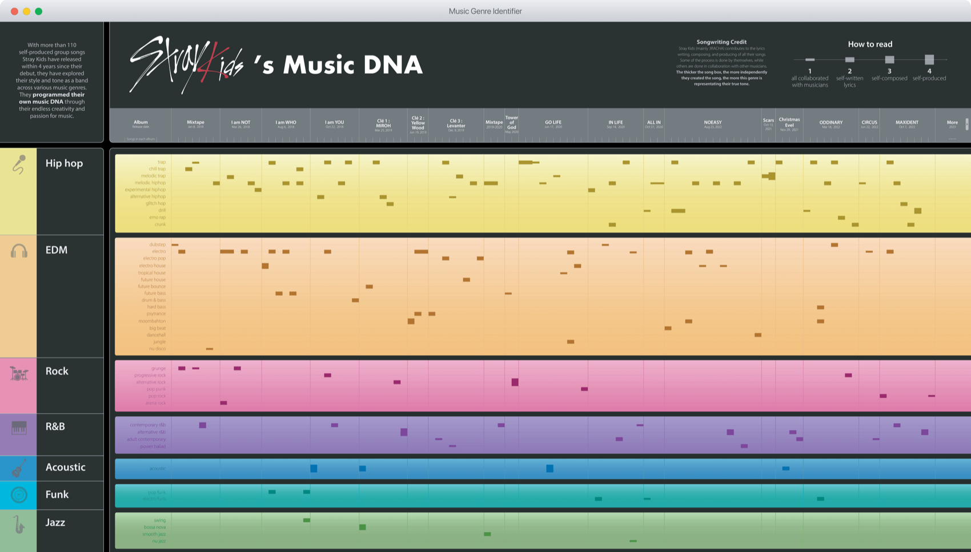Open the CIRCUS album header
Image resolution: width=971 pixels, height=552 pixels.
click(869, 124)
